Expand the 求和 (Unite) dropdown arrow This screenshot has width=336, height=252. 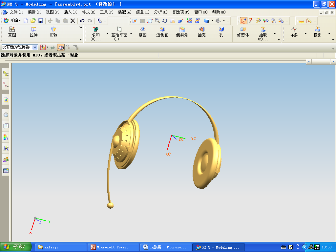tap(107, 34)
